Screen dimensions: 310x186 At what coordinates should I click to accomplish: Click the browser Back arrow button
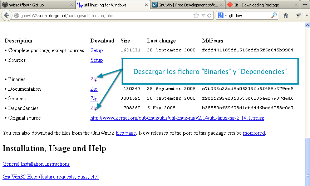(x=6, y=15)
